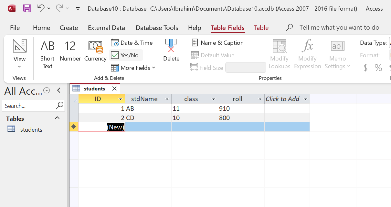391x207 pixels.
Task: Open Name & Caption properties
Action: click(217, 42)
